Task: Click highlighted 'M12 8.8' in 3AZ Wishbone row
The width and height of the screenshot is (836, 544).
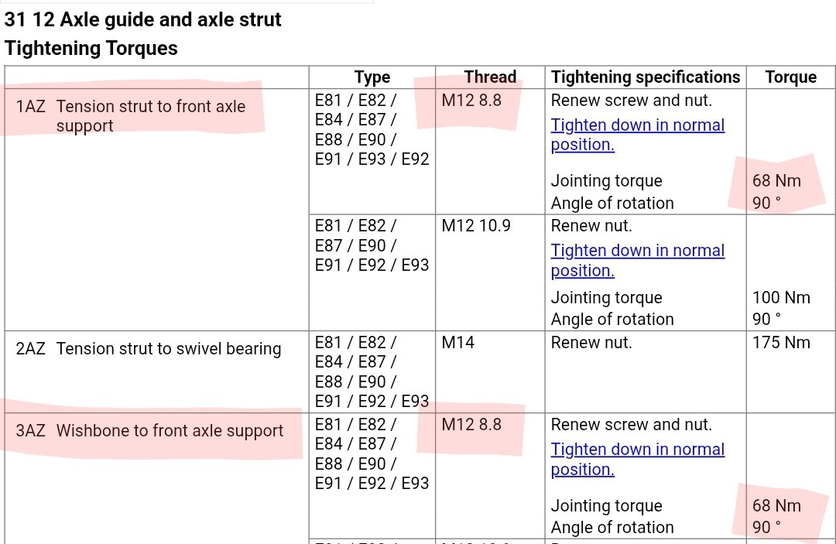Action: (x=471, y=425)
